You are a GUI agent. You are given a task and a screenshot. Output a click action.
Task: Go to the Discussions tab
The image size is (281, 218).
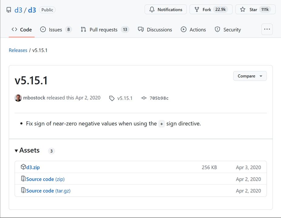tap(159, 30)
